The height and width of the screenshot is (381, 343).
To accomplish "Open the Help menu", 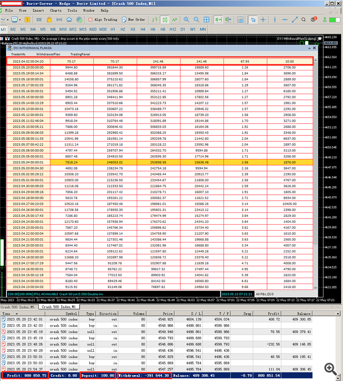I will tap(104, 11).
